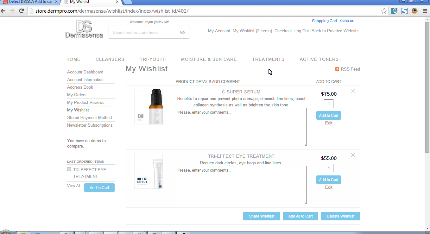Click the C Super Serum product image
This screenshot has height=234, width=430.
[x=149, y=107]
